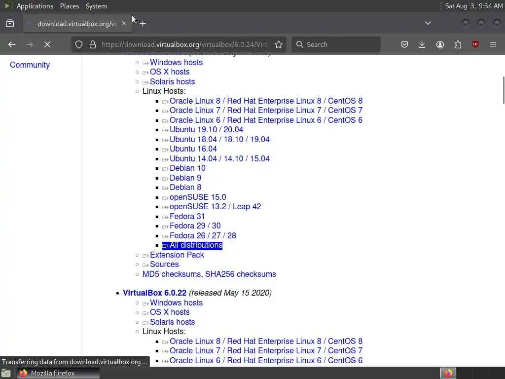The width and height of the screenshot is (505, 379).
Task: Bookmark this page with the star
Action: pos(279,44)
